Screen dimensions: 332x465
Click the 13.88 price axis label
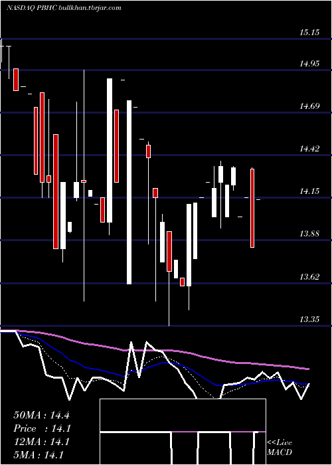pos(309,233)
